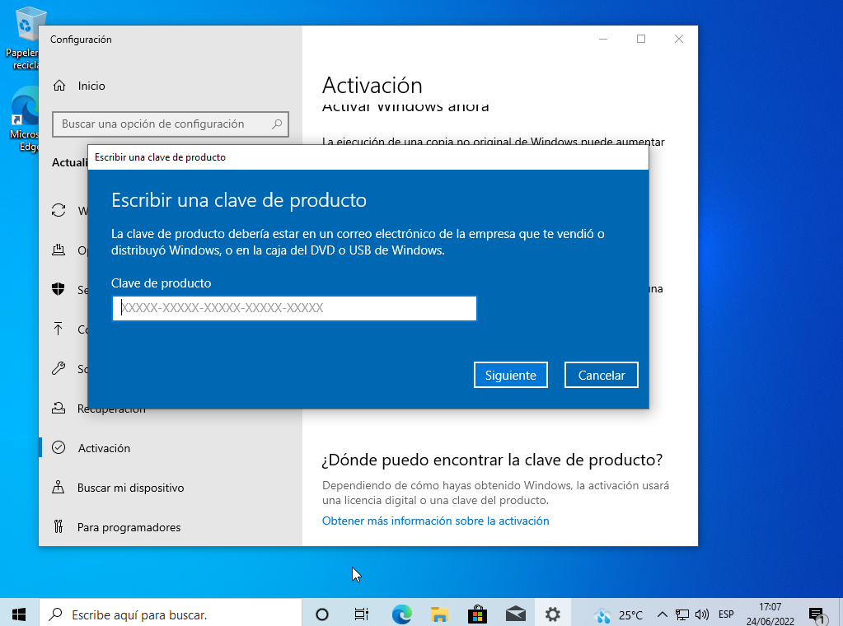Screen dimensions: 843x626
Task: Click the ESP language indicator
Action: (x=726, y=614)
